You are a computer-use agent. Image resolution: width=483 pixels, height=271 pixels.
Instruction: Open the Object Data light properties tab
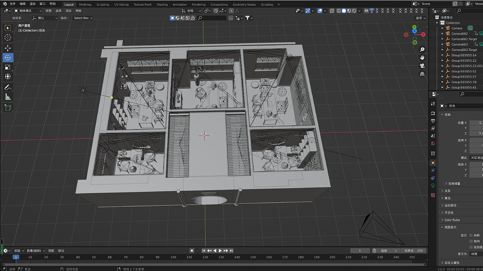433,186
